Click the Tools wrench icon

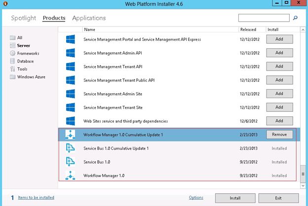12,69
